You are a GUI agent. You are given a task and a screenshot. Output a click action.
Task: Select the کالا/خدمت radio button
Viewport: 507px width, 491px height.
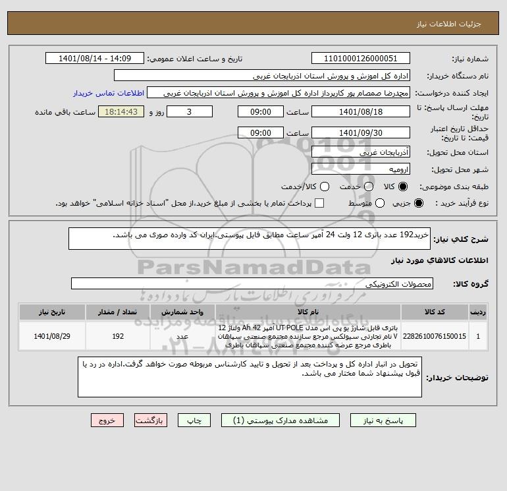point(325,187)
